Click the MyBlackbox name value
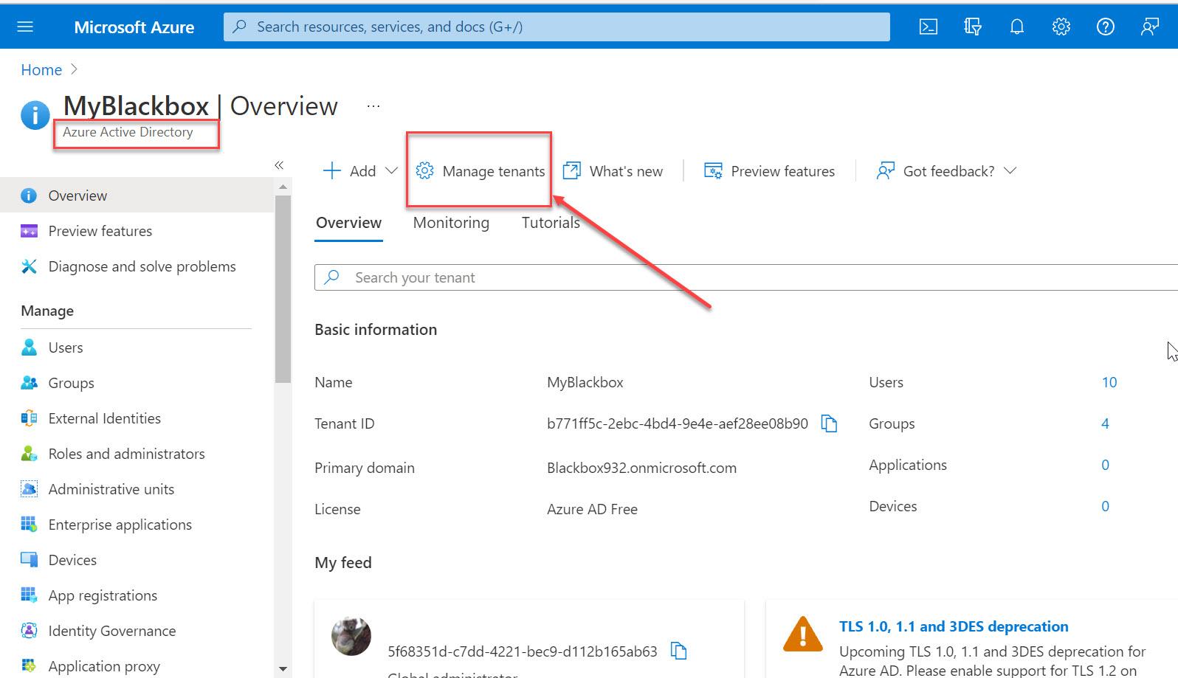This screenshot has width=1178, height=678. coord(585,382)
